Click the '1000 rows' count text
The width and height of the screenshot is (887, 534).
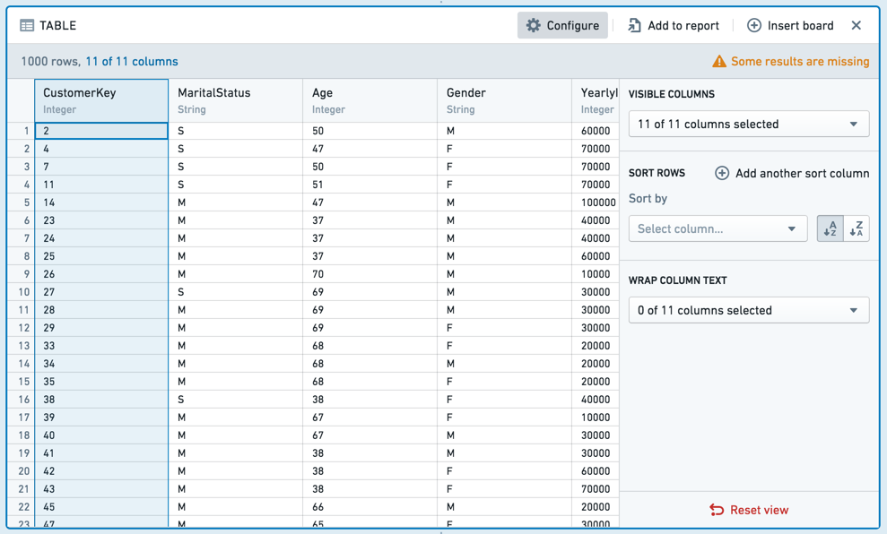point(50,62)
